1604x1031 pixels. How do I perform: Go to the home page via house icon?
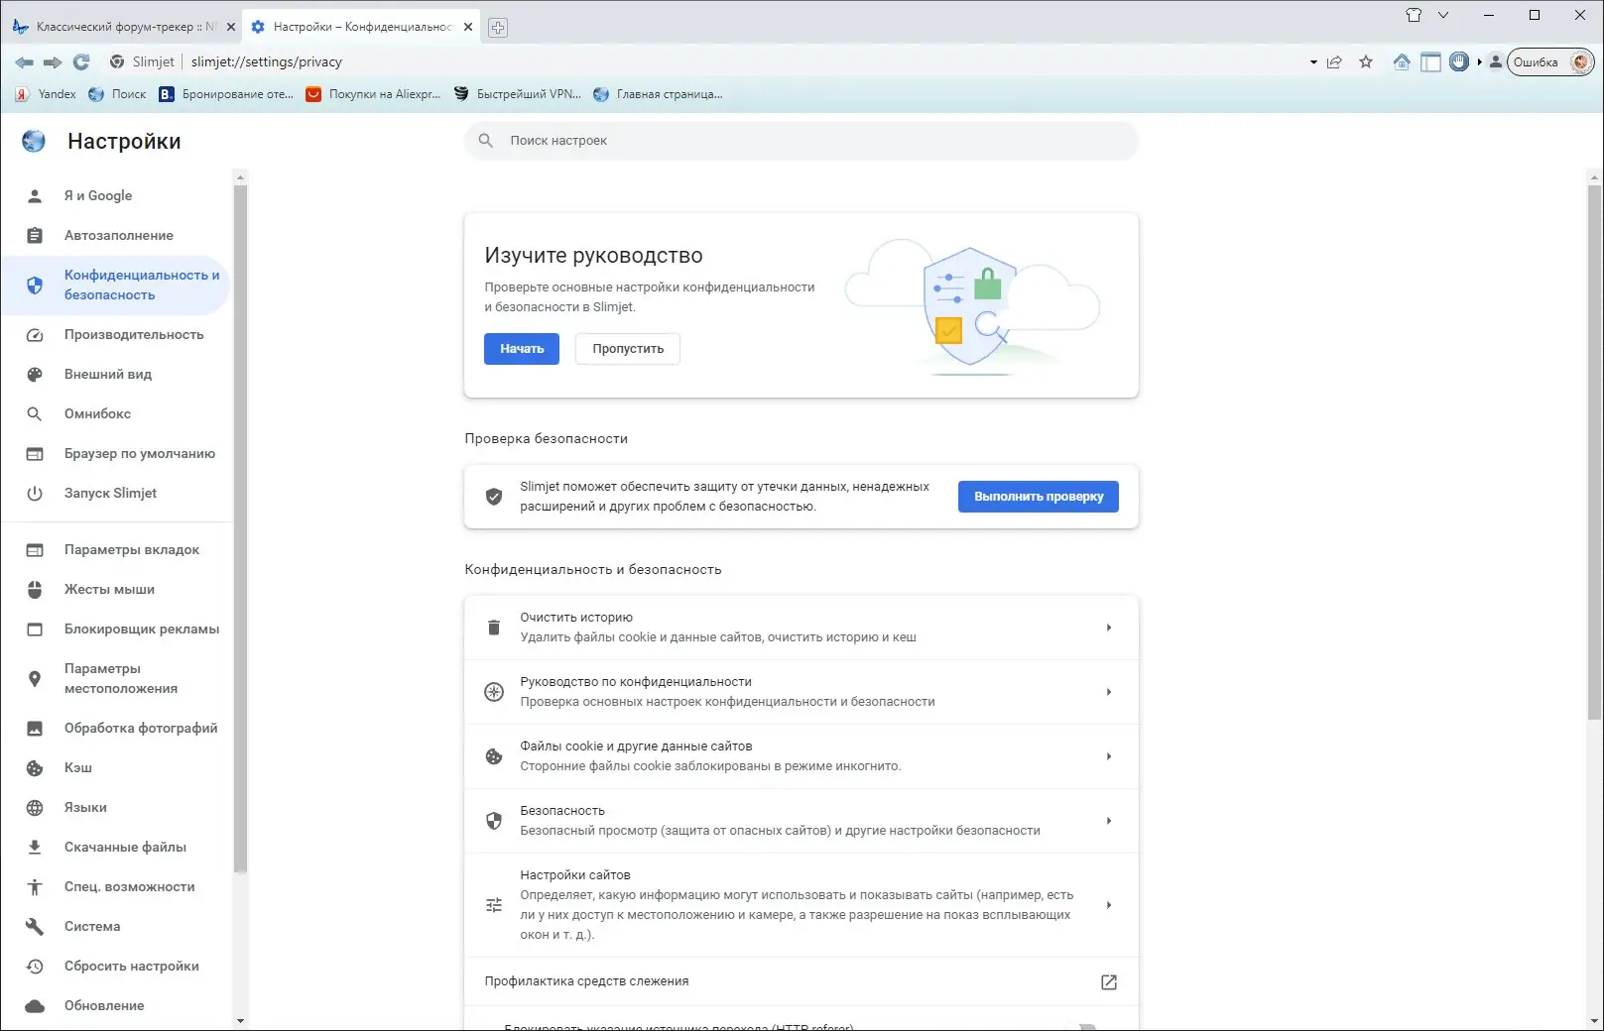1402,61
